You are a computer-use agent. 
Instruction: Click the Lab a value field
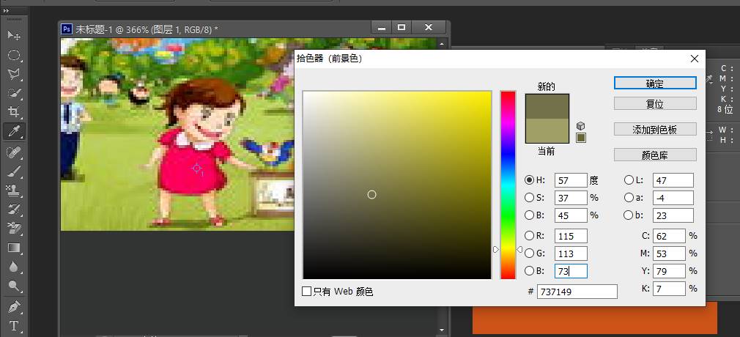[x=673, y=198]
